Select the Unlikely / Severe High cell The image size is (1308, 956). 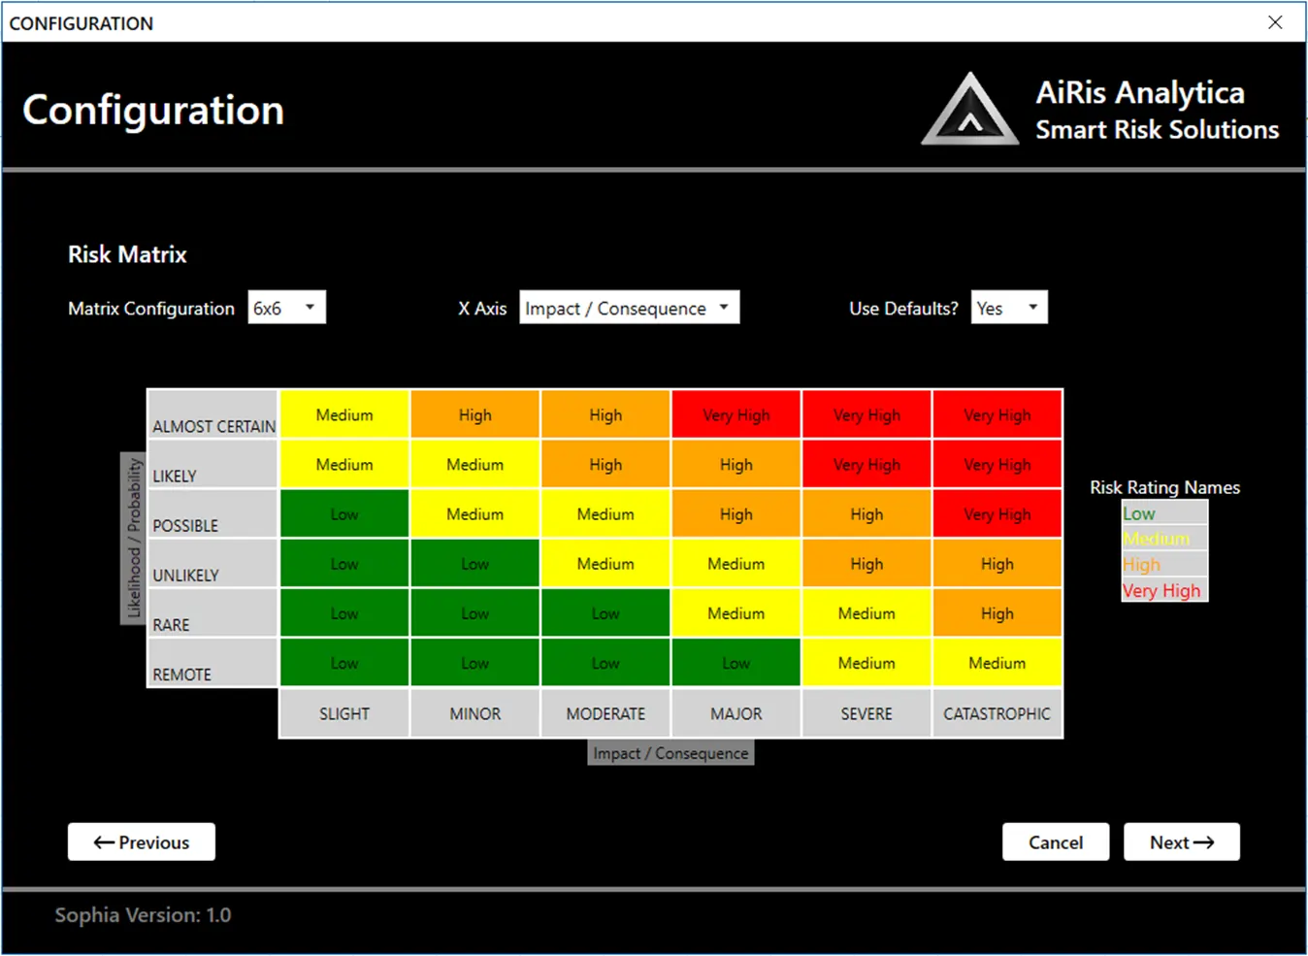[x=867, y=563]
